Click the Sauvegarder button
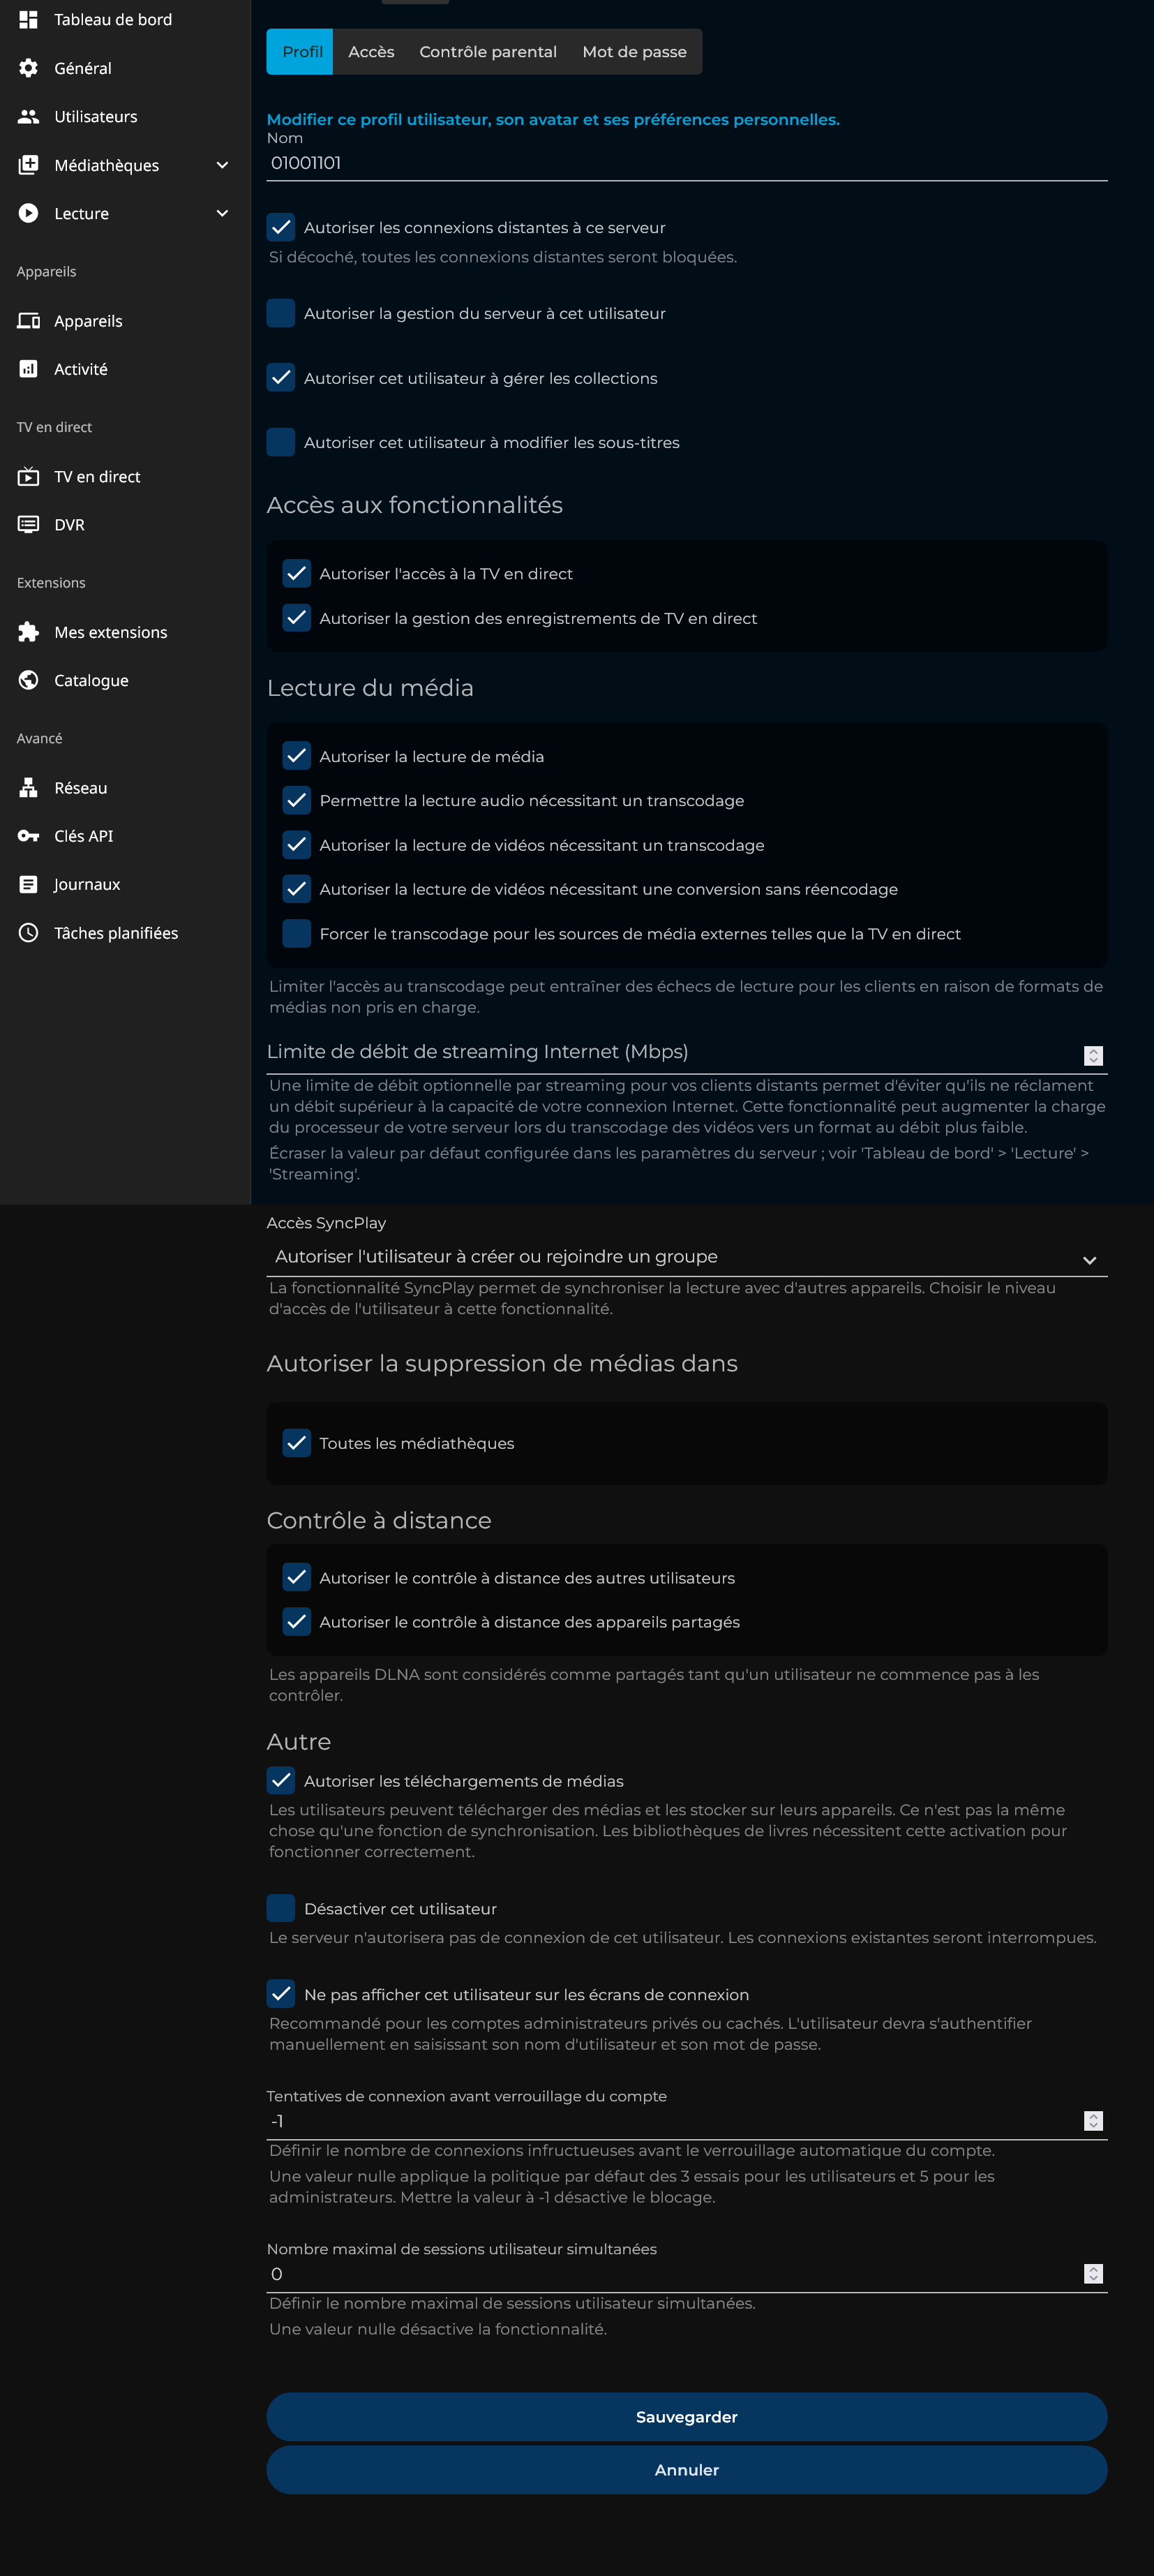The height and width of the screenshot is (2576, 1154). coord(686,2416)
